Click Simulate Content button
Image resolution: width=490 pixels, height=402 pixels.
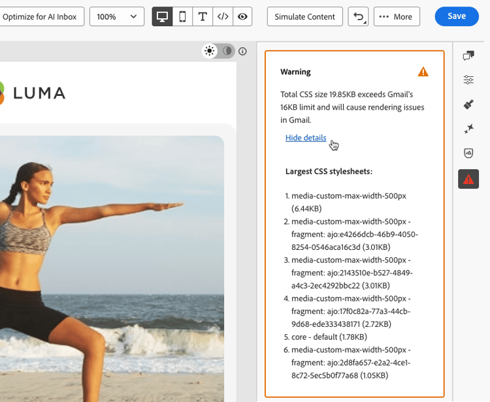304,16
